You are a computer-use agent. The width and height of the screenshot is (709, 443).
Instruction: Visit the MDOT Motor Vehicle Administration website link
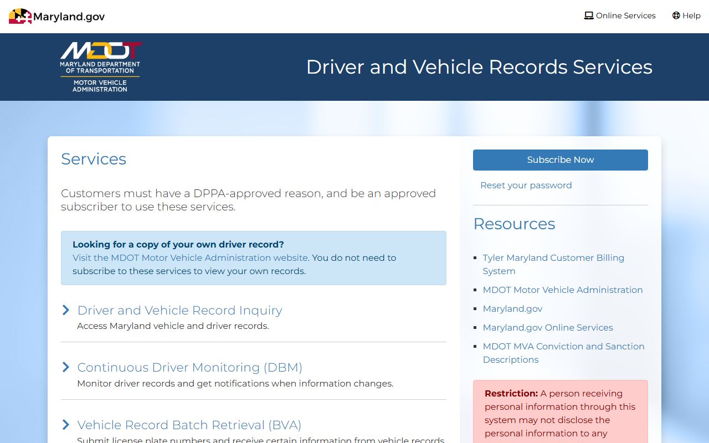[191, 257]
